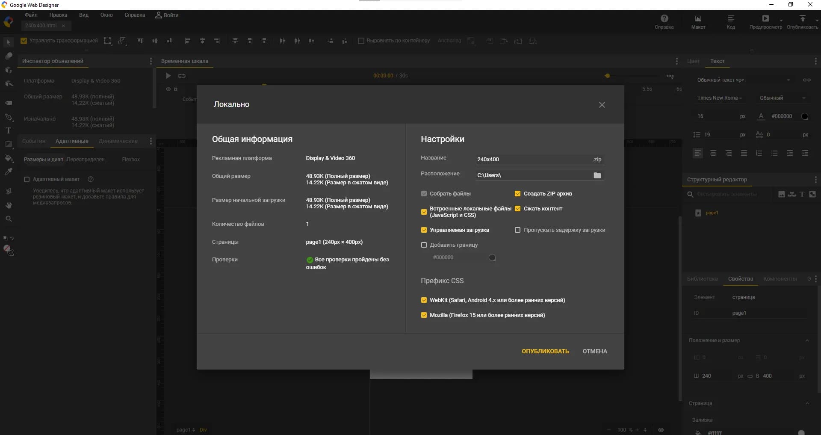Image resolution: width=821 pixels, height=435 pixels.
Task: Select the Paint bucket fill tool
Action: pyautogui.click(x=8, y=158)
